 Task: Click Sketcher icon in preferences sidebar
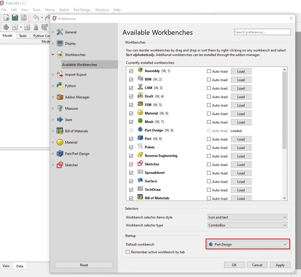(x=60, y=165)
